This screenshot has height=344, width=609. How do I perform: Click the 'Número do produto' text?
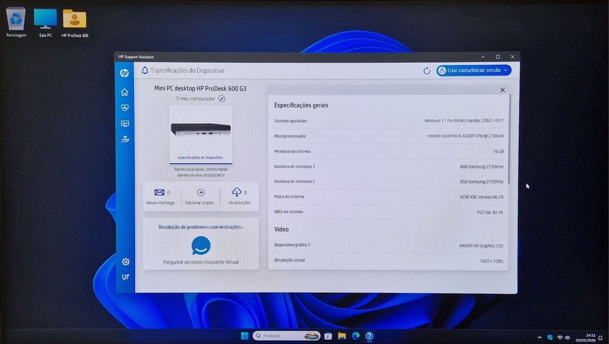(x=201, y=170)
